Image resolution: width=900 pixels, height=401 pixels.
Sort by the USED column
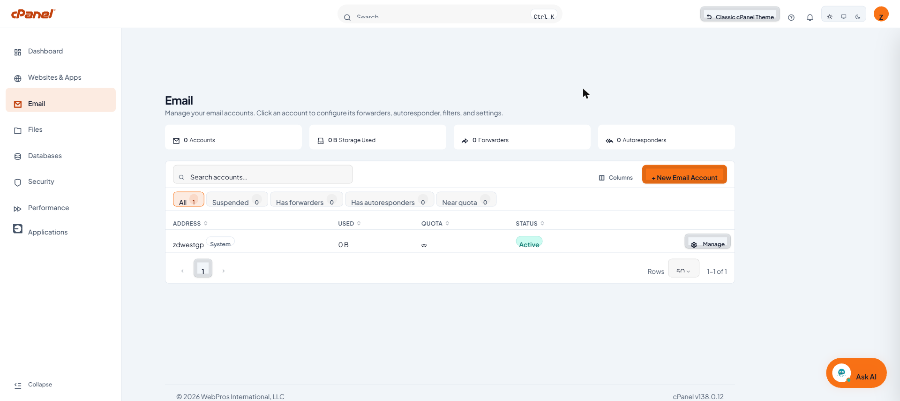point(350,224)
